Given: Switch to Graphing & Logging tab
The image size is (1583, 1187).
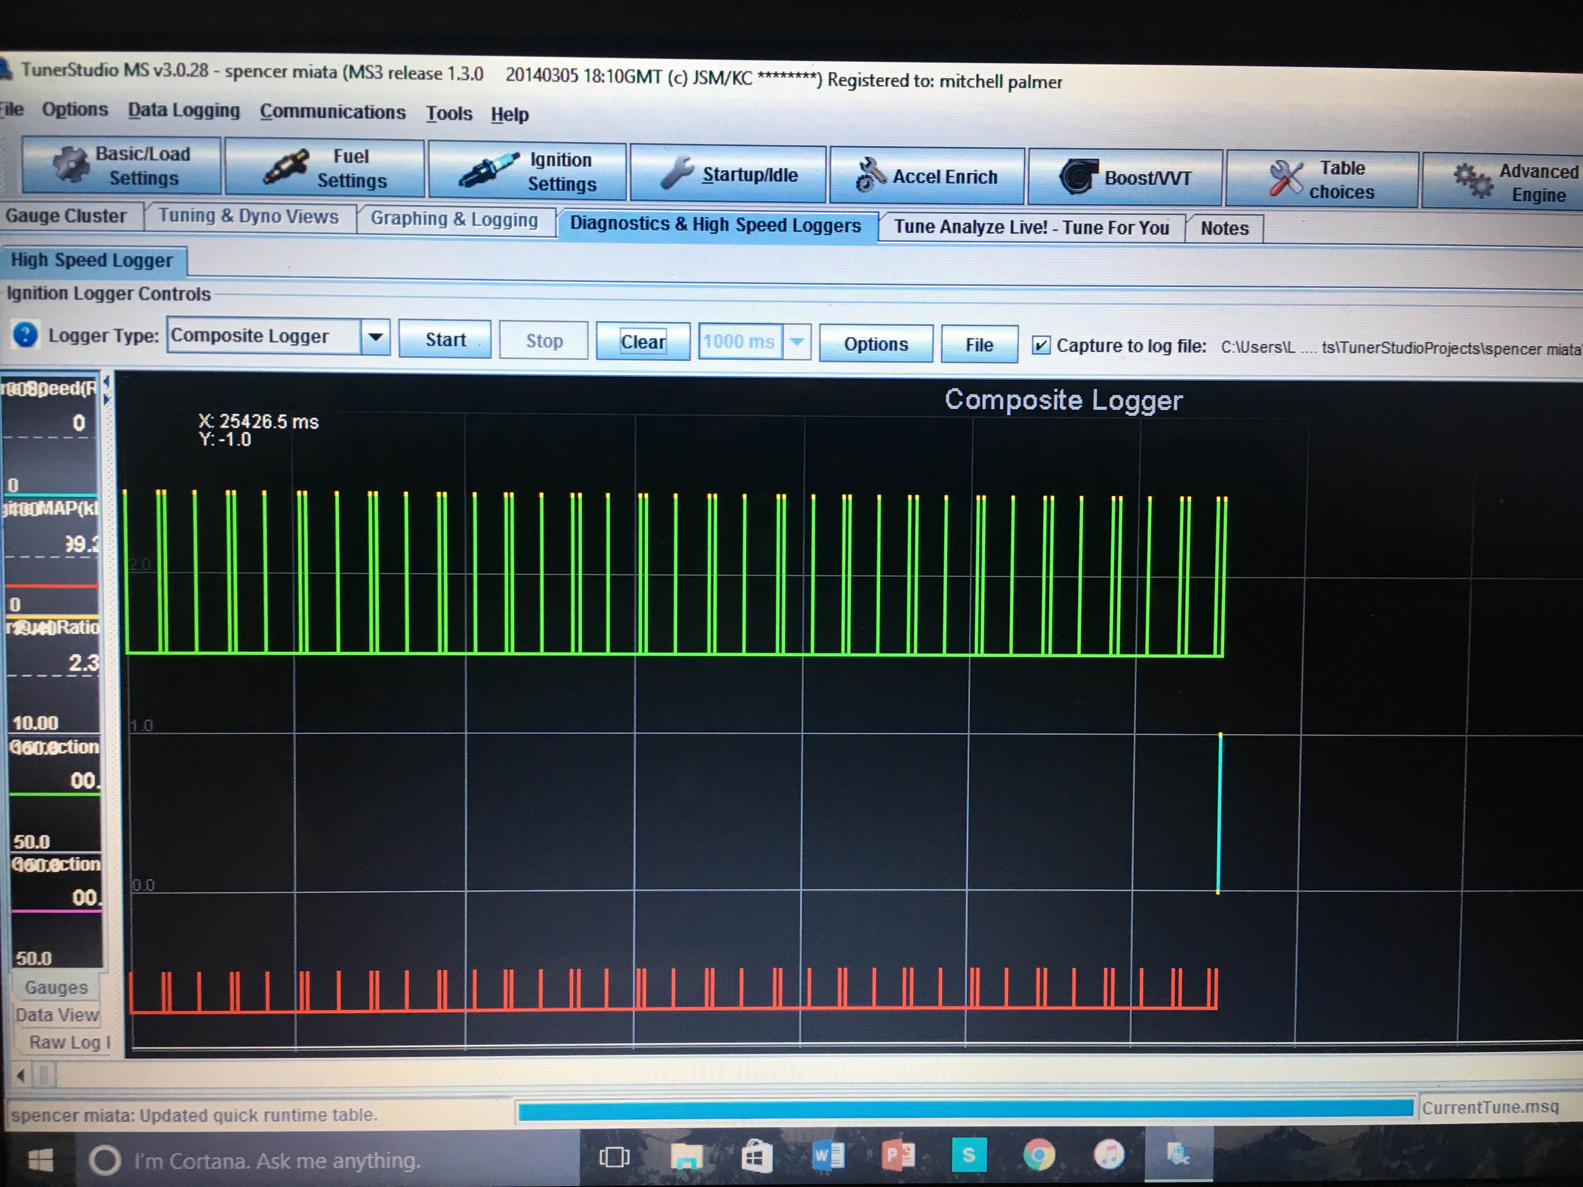Looking at the screenshot, I should 454,219.
